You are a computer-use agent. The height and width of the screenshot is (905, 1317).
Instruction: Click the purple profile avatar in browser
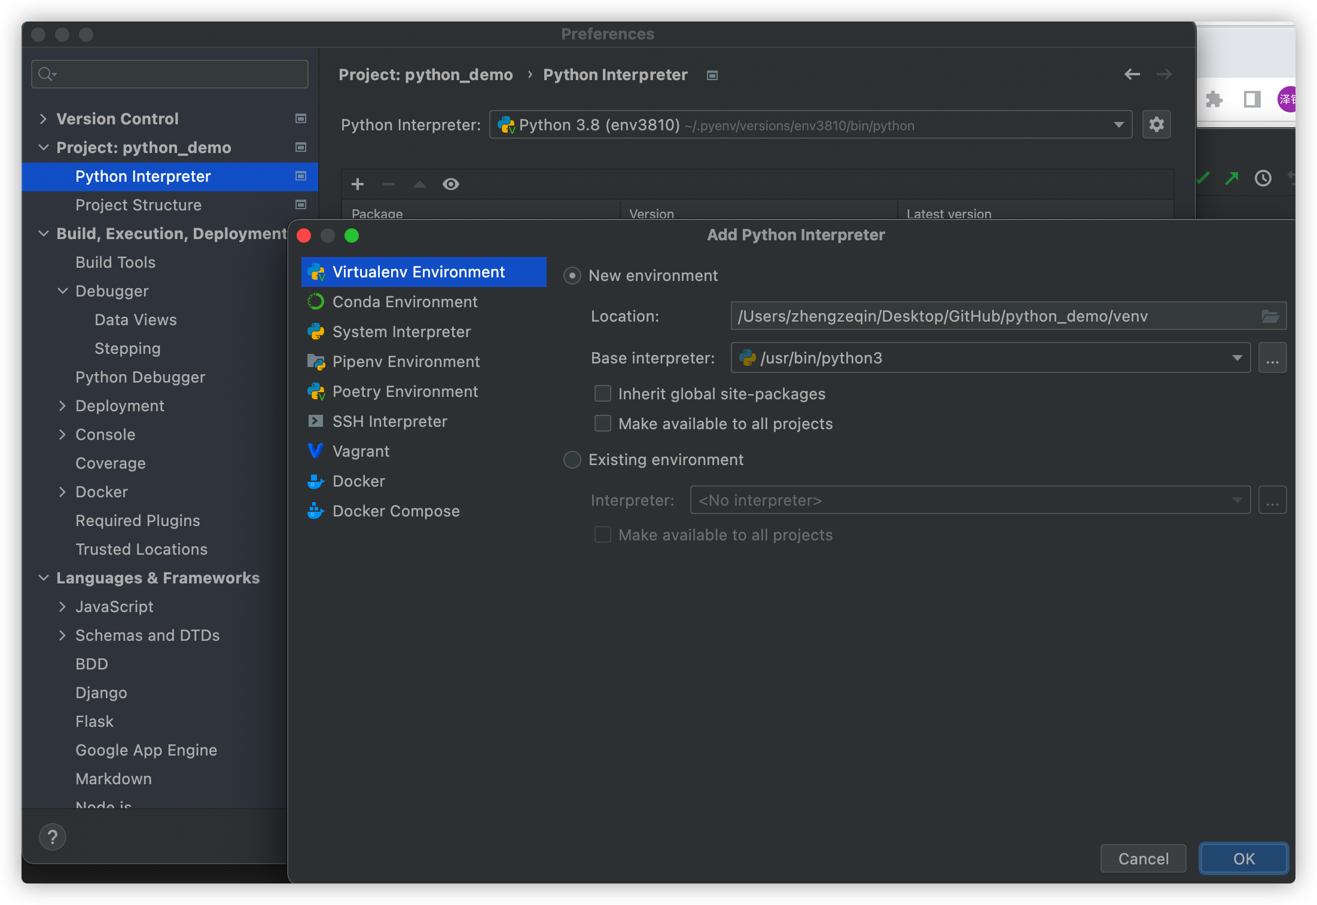tap(1286, 99)
